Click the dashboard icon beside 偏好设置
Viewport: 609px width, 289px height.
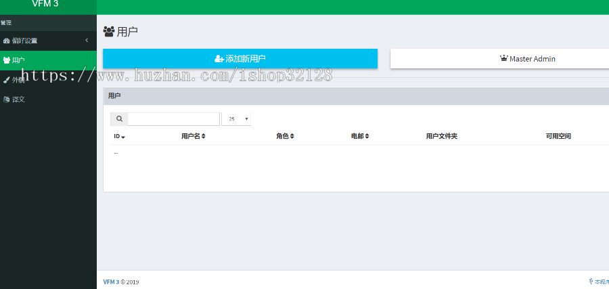7,41
